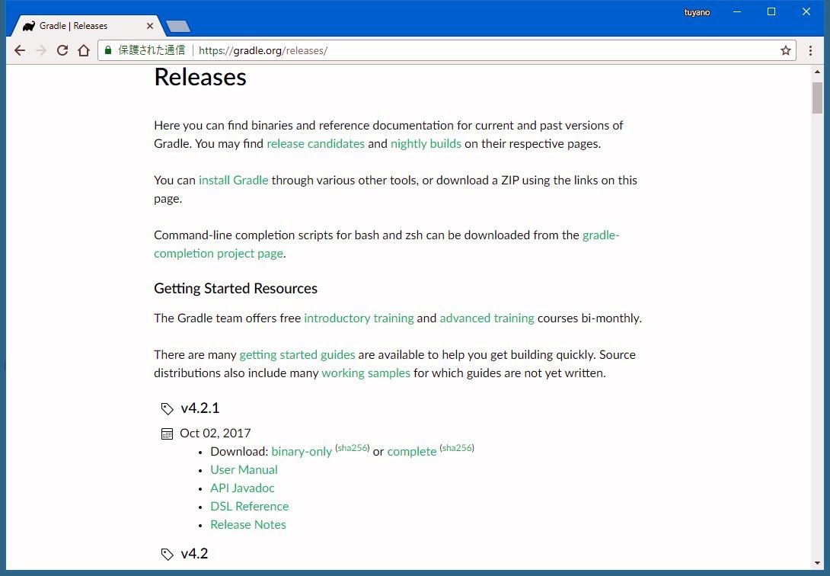830x576 pixels.
Task: Download the v4.2.1 binary-only distribution
Action: [302, 451]
